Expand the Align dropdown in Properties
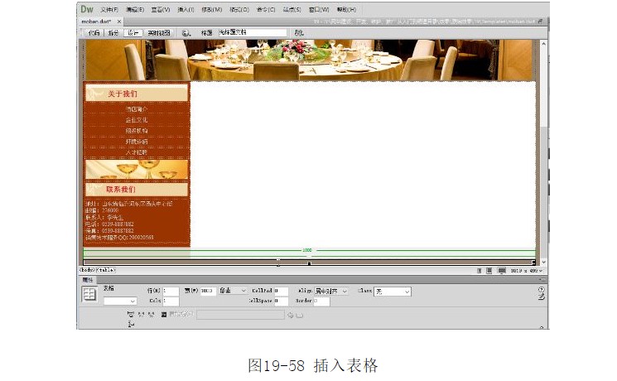 [x=330, y=292]
